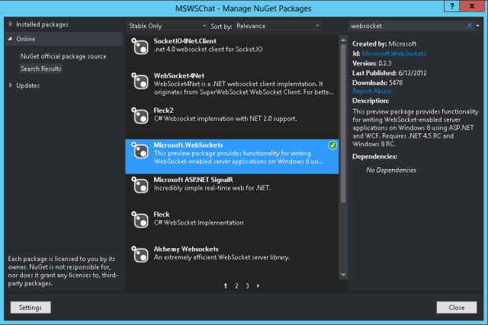Image resolution: width=488 pixels, height=325 pixels.
Task: Select the SocketIO4Net.Client package title
Action: (185, 41)
